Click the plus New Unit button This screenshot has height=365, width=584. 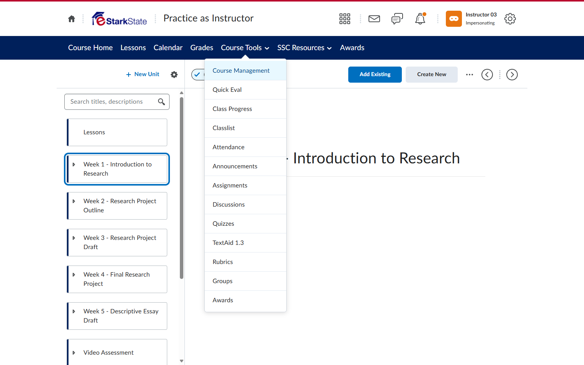[143, 74]
